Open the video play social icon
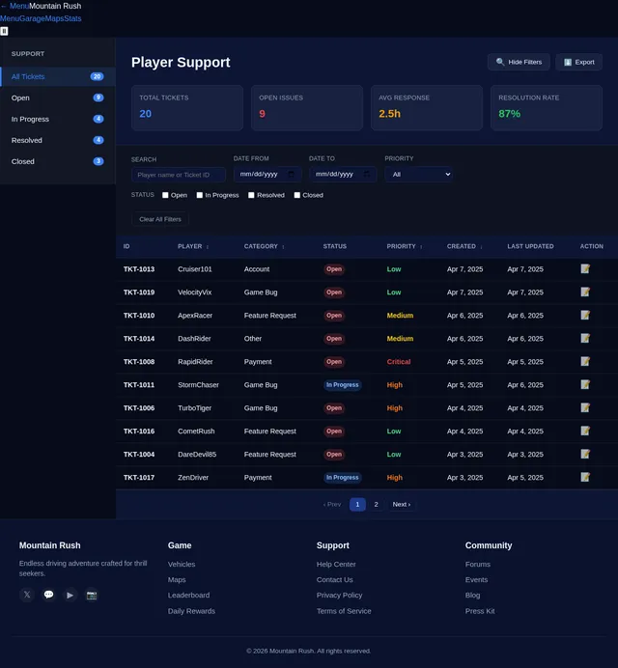The width and height of the screenshot is (618, 668). click(70, 595)
